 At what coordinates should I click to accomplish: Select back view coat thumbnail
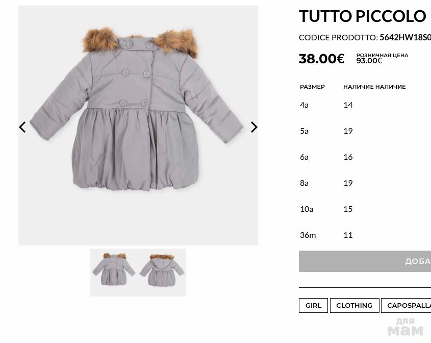click(162, 270)
